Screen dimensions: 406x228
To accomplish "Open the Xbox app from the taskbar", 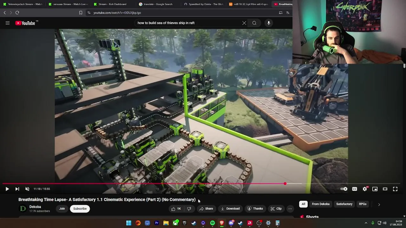I will tap(175, 223).
